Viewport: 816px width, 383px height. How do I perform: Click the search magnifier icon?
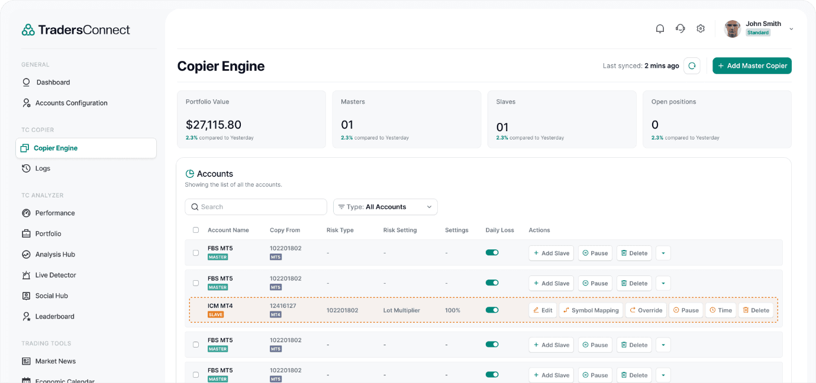pyautogui.click(x=194, y=207)
